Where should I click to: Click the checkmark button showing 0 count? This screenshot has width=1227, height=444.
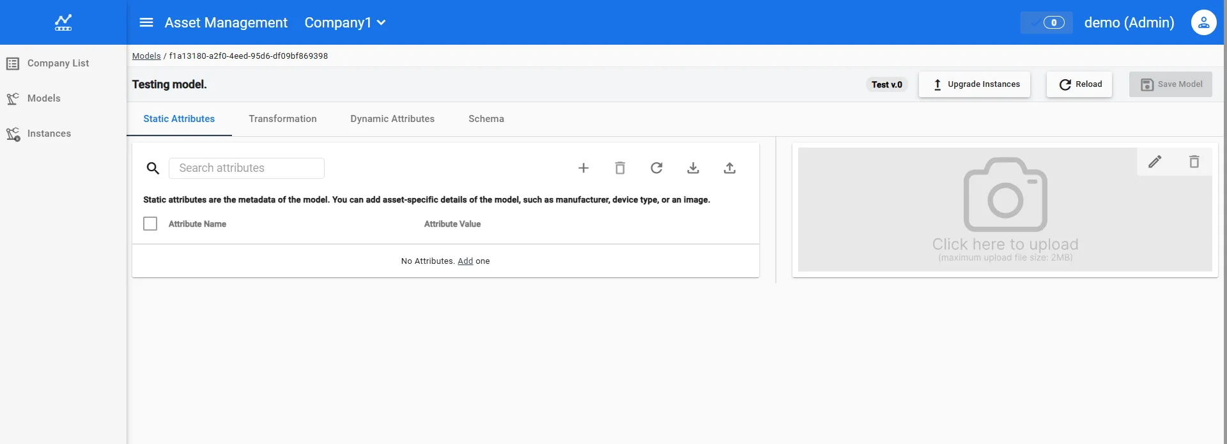(x=1046, y=22)
